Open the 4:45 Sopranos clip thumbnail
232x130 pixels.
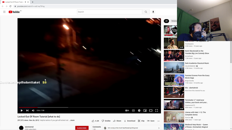tap(174, 43)
